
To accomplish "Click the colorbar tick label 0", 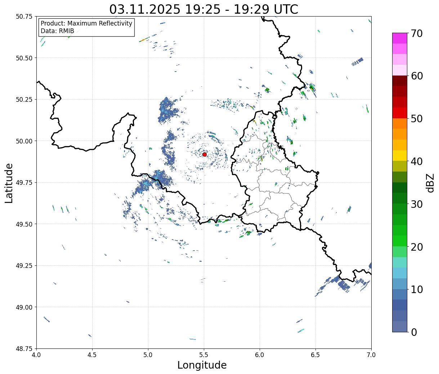I will pos(414,332).
